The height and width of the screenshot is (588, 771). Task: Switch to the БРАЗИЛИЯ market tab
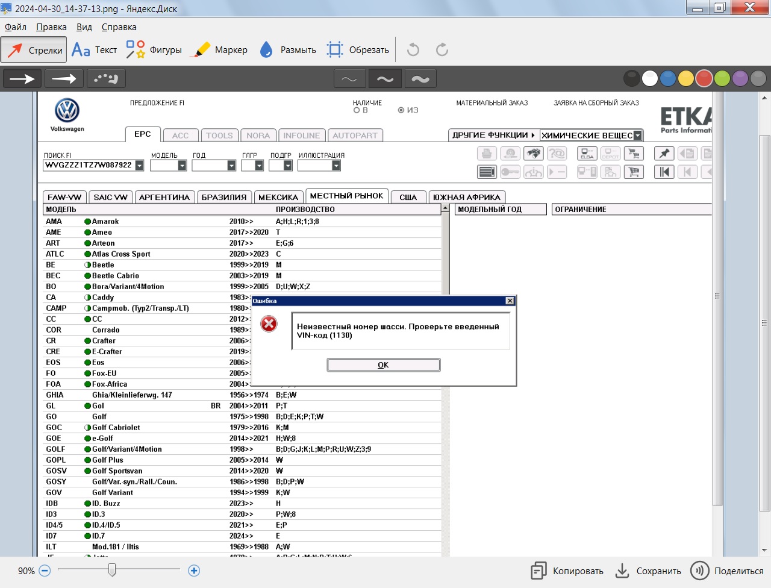(224, 197)
